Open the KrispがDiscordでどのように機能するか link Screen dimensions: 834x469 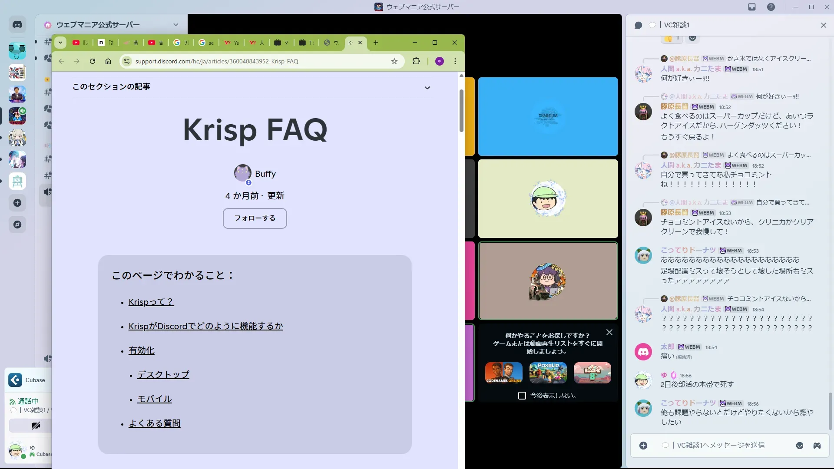205,326
